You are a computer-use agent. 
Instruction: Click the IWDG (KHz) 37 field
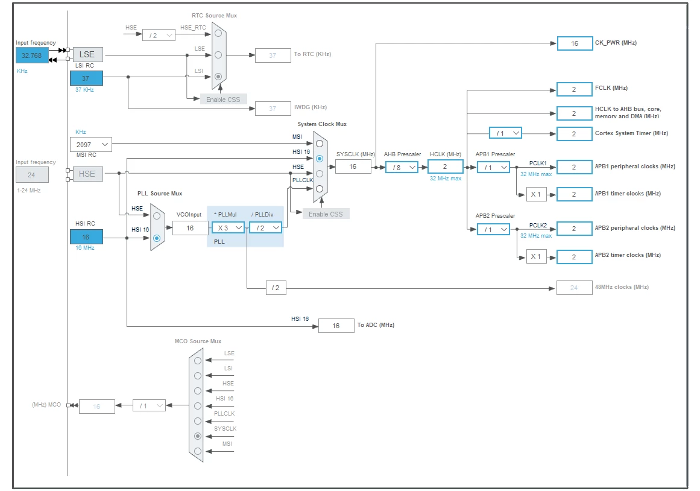[273, 109]
